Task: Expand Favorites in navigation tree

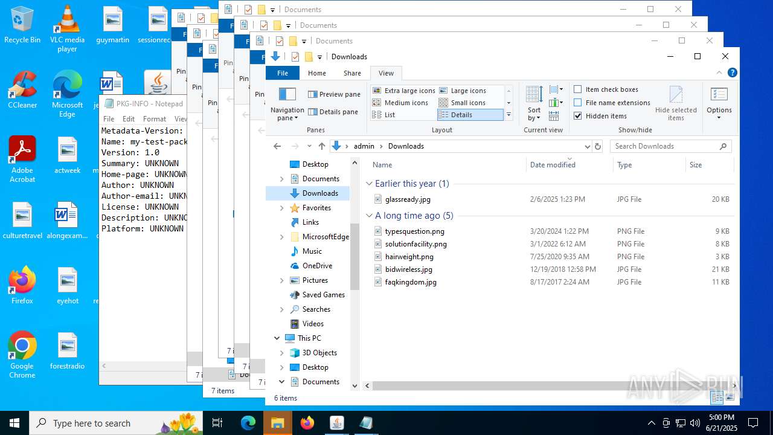Action: (281, 208)
